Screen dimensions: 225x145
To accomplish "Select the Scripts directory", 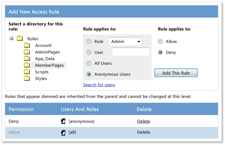I will click(x=42, y=72).
